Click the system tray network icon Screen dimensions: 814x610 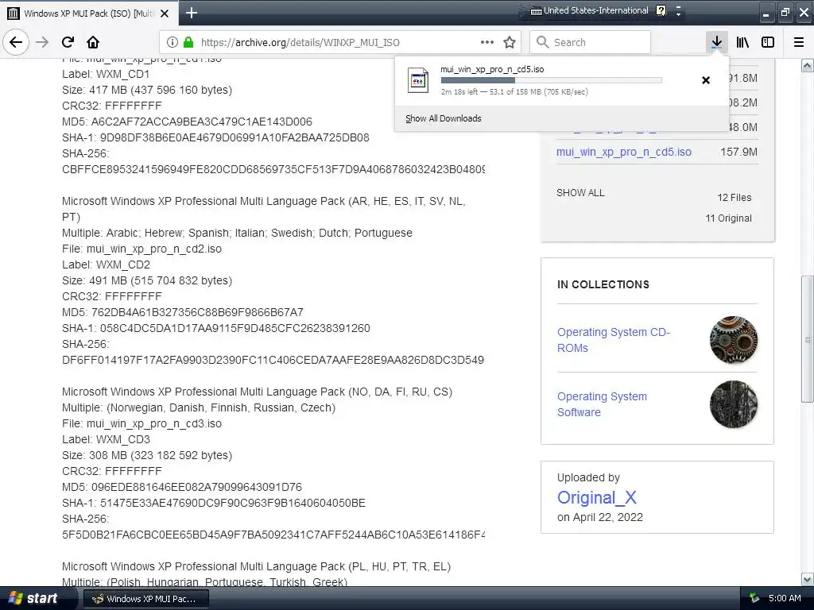[x=754, y=599]
